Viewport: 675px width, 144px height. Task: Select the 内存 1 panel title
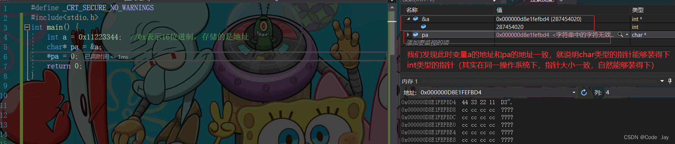tap(410, 81)
